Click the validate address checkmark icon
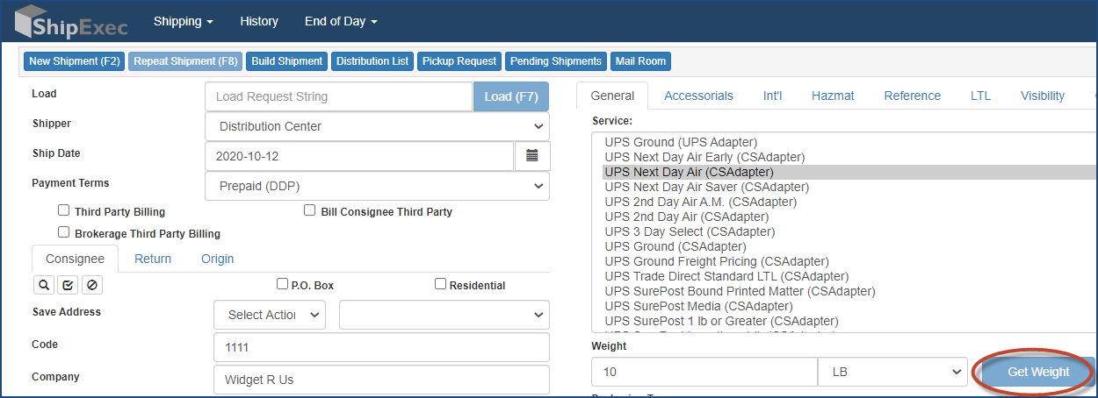Screen dimensions: 1098x398 [x=68, y=285]
